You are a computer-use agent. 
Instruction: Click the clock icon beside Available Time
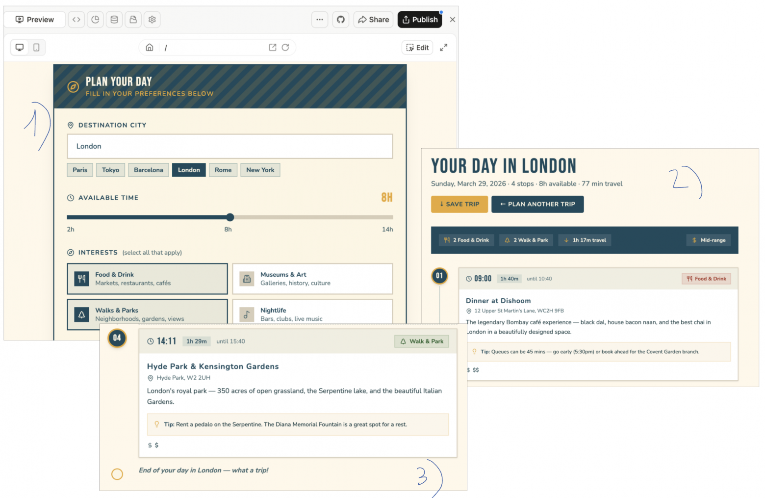(71, 198)
